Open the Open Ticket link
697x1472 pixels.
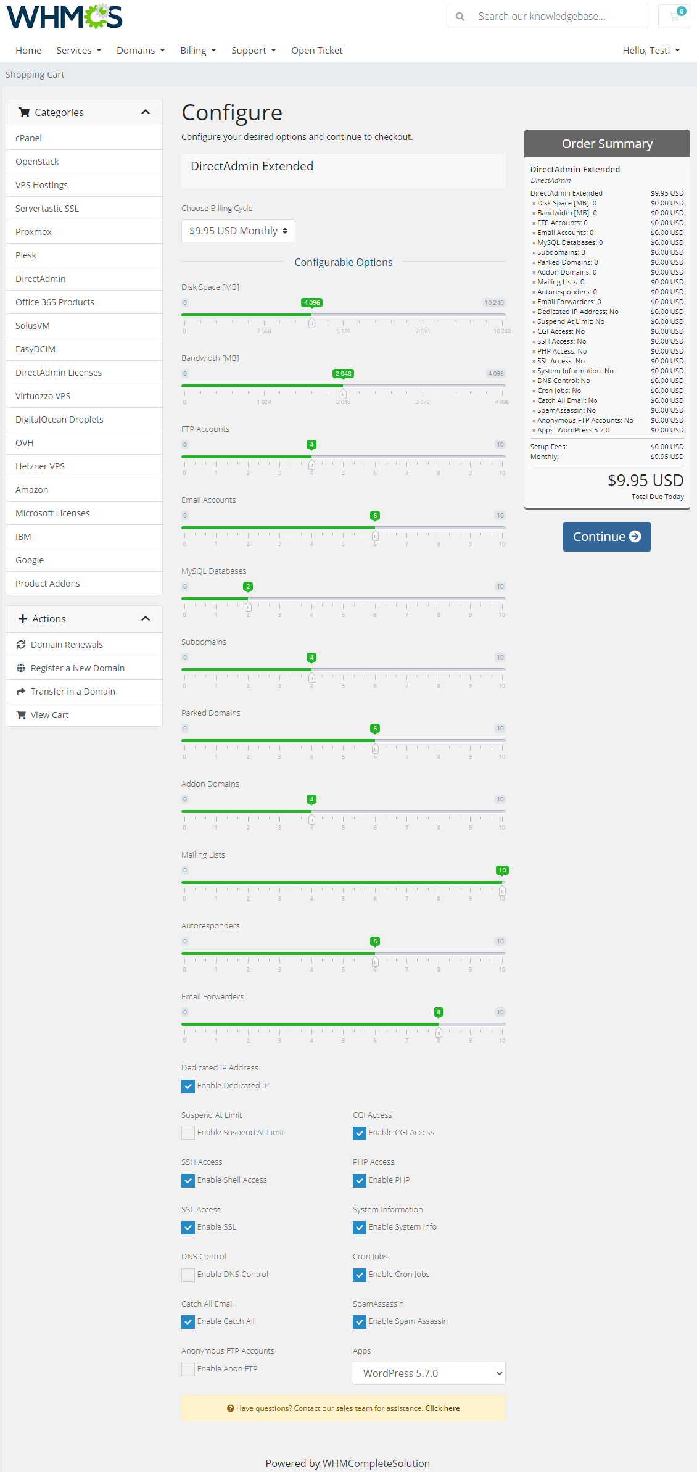pos(316,51)
